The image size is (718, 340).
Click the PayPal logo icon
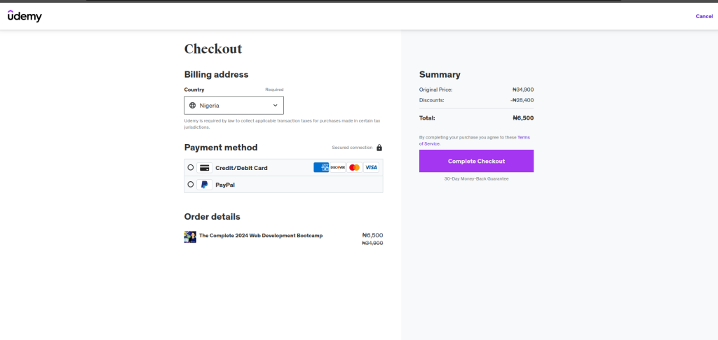(205, 185)
